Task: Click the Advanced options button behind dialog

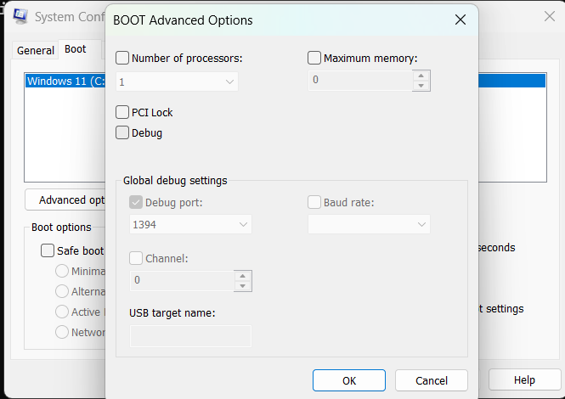Action: (x=65, y=199)
